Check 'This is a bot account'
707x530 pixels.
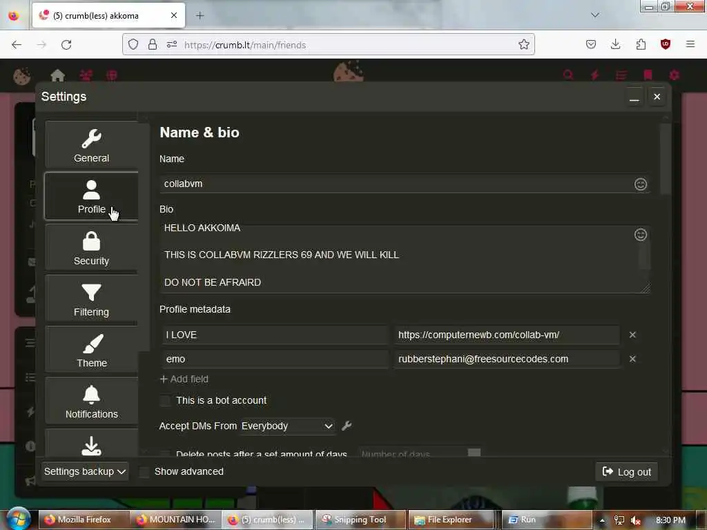coord(166,401)
